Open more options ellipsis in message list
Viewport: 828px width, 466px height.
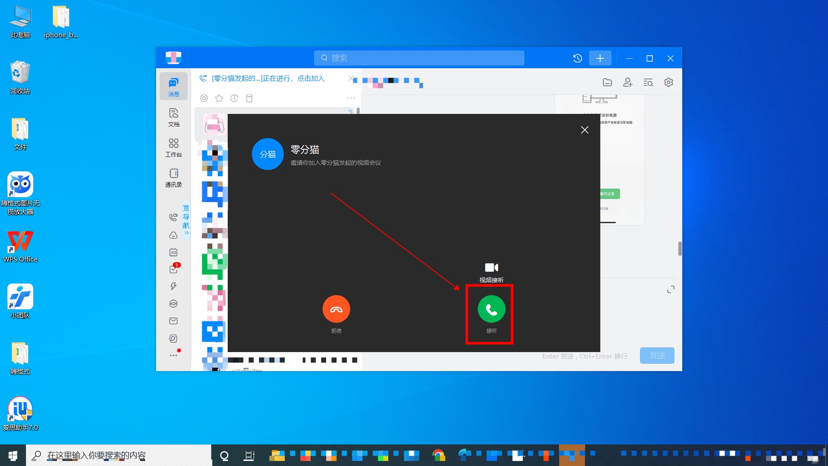pos(351,98)
